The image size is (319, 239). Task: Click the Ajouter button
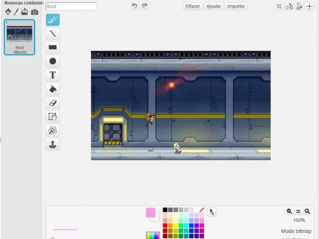[214, 6]
